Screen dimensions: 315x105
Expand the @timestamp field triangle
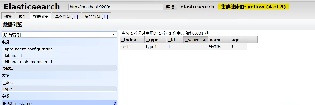click(5, 103)
